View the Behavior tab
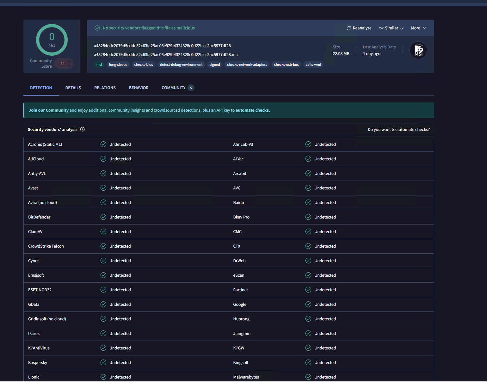 pos(139,88)
